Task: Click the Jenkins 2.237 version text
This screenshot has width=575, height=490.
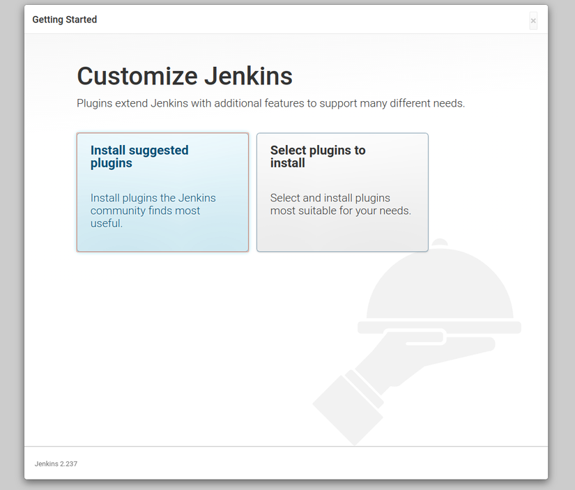Action: tap(56, 464)
